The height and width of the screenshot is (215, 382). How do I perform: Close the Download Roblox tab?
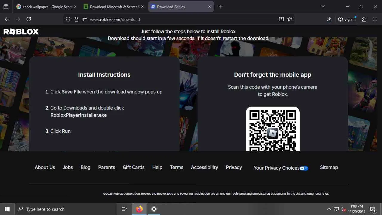click(x=210, y=7)
